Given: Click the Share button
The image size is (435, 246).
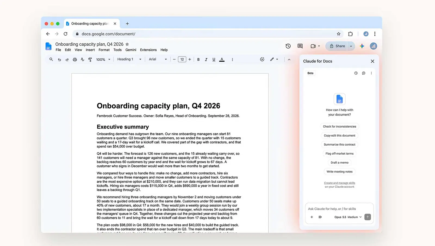Looking at the screenshot, I should [337, 46].
